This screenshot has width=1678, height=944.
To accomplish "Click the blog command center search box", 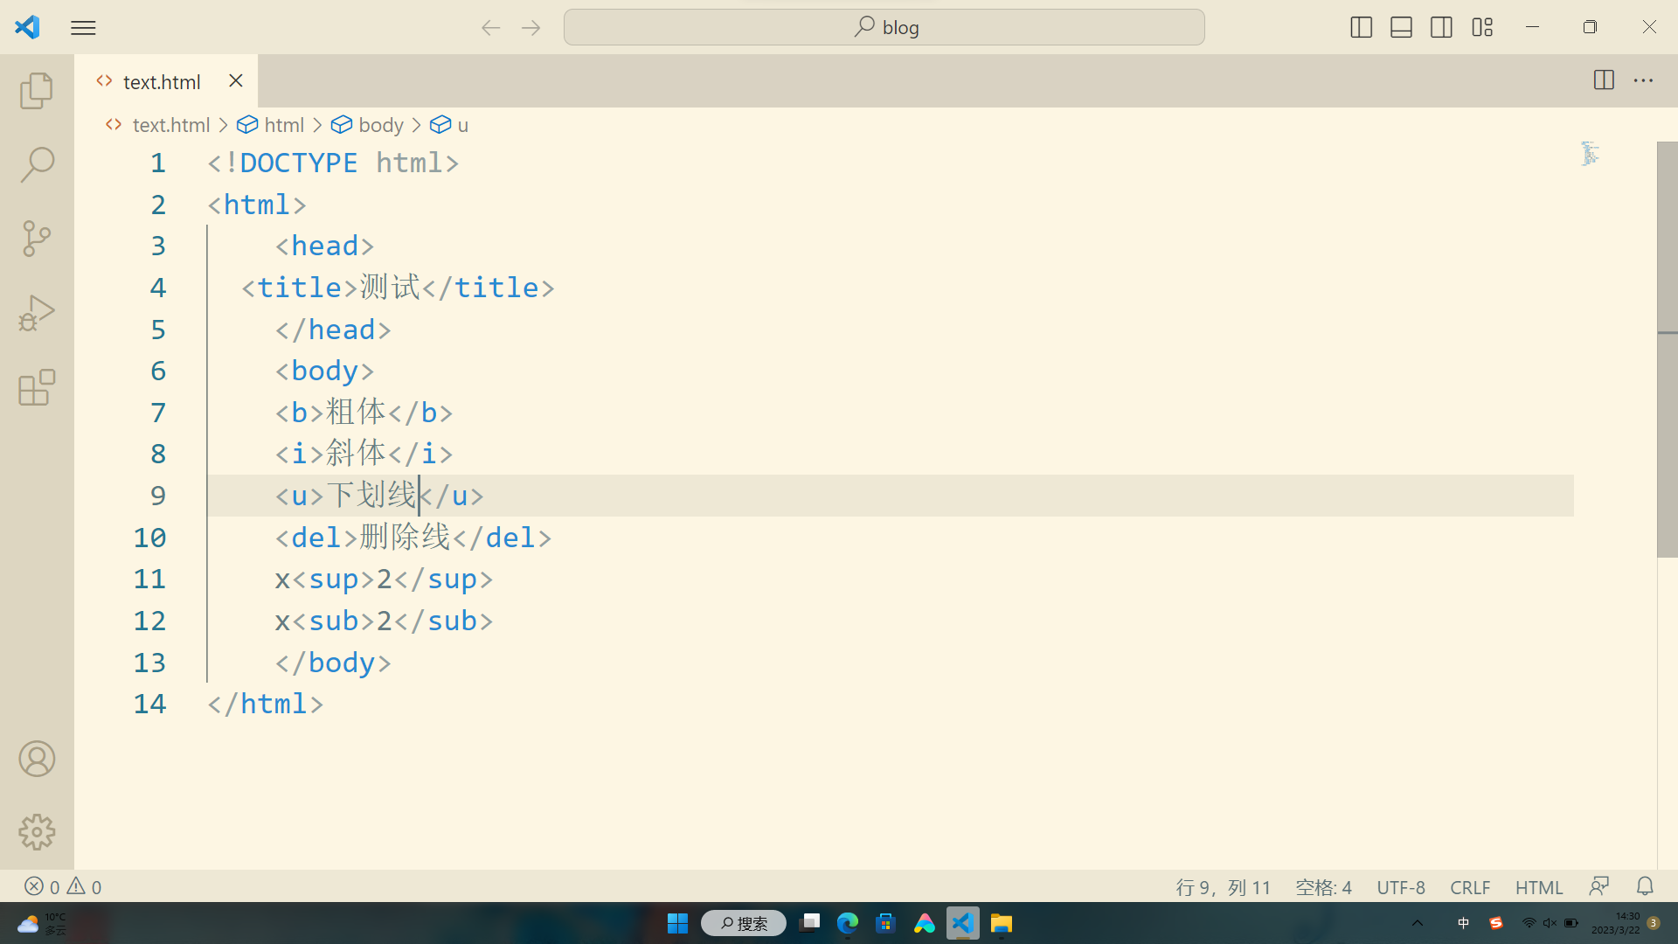I will click(x=884, y=27).
